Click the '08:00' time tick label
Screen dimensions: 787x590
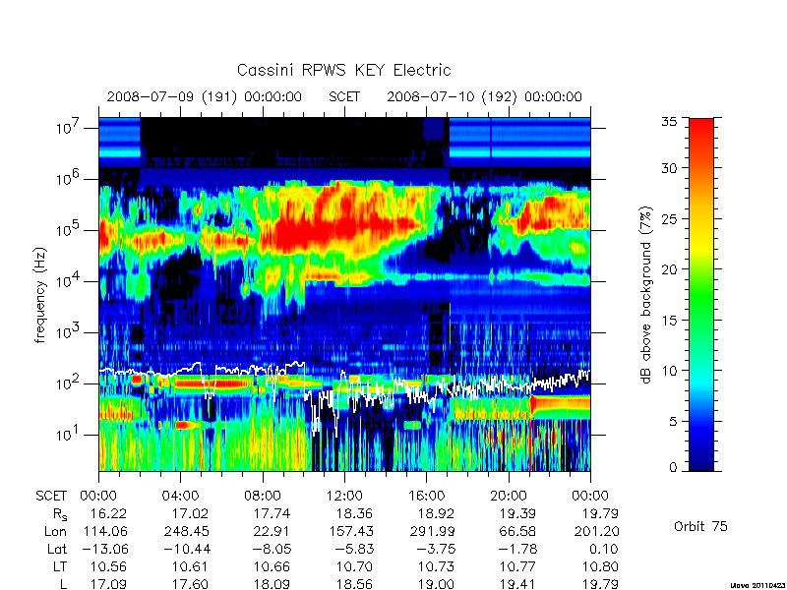click(x=262, y=496)
